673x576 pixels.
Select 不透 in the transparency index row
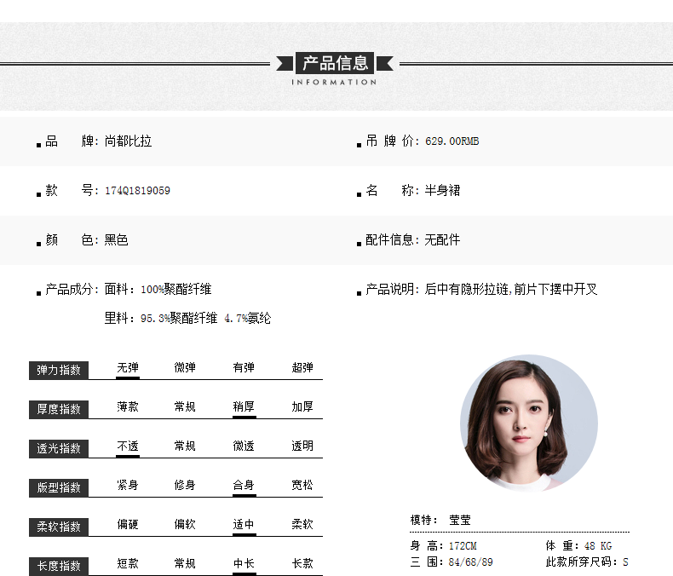click(x=128, y=446)
